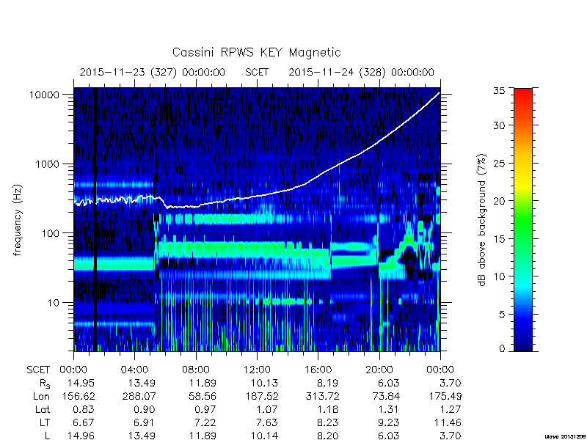Click the '12:00' time tick label

click(257, 370)
